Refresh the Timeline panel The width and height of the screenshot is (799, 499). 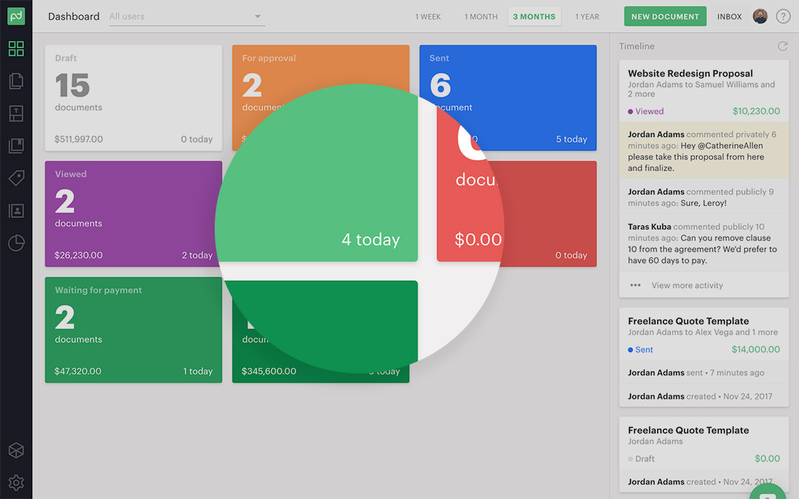[x=783, y=46]
